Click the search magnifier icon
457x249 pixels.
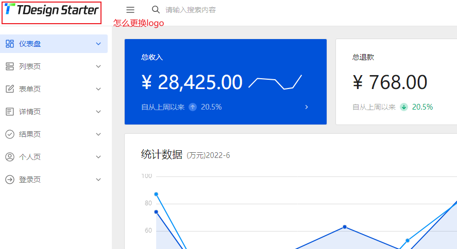click(156, 10)
